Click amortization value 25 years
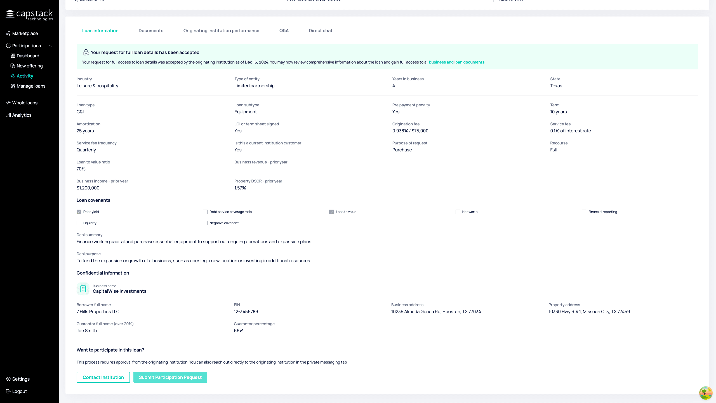 (x=85, y=131)
